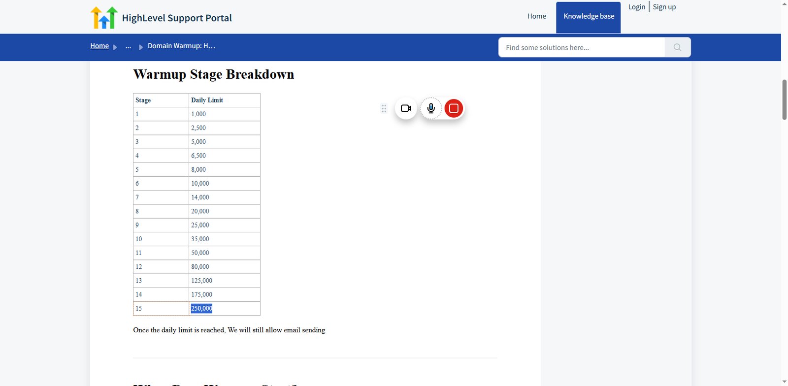
Task: Focus the 'Find some solutions here' search box
Action: pyautogui.click(x=582, y=47)
